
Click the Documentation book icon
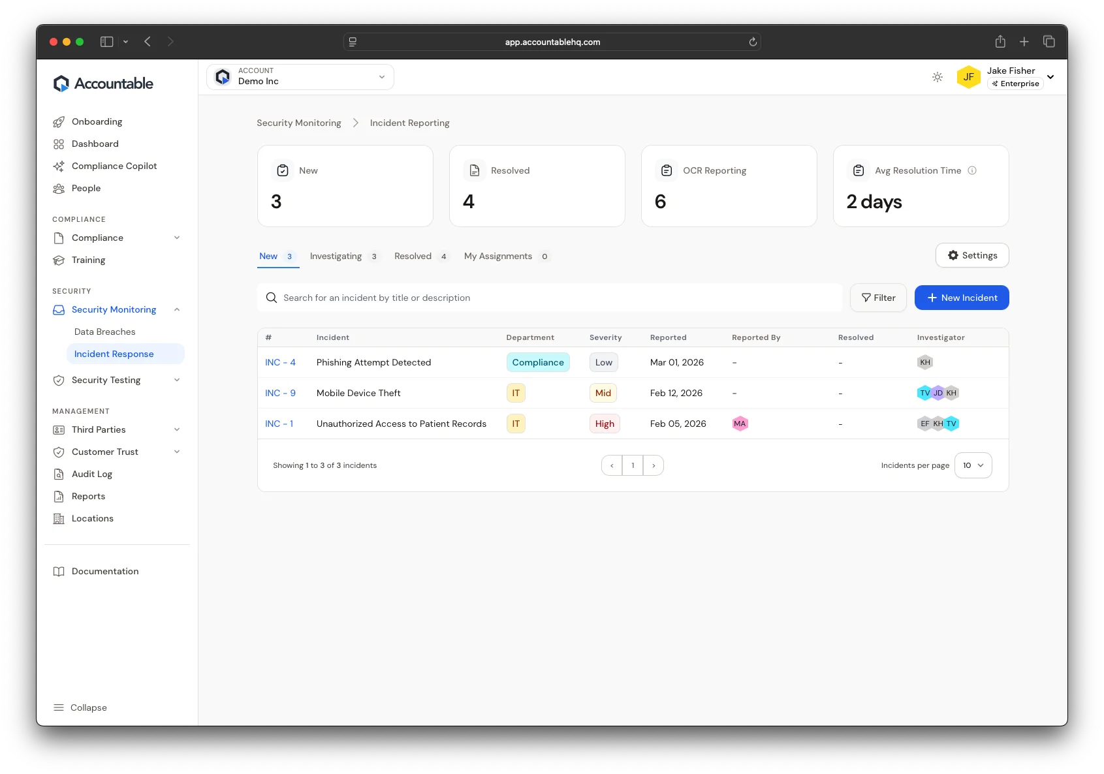tap(59, 571)
